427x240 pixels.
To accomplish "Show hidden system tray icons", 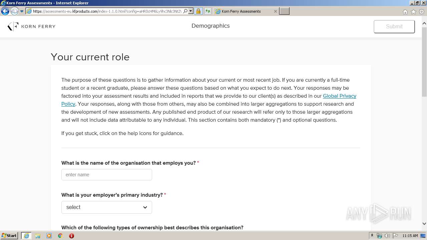I will click(x=372, y=236).
